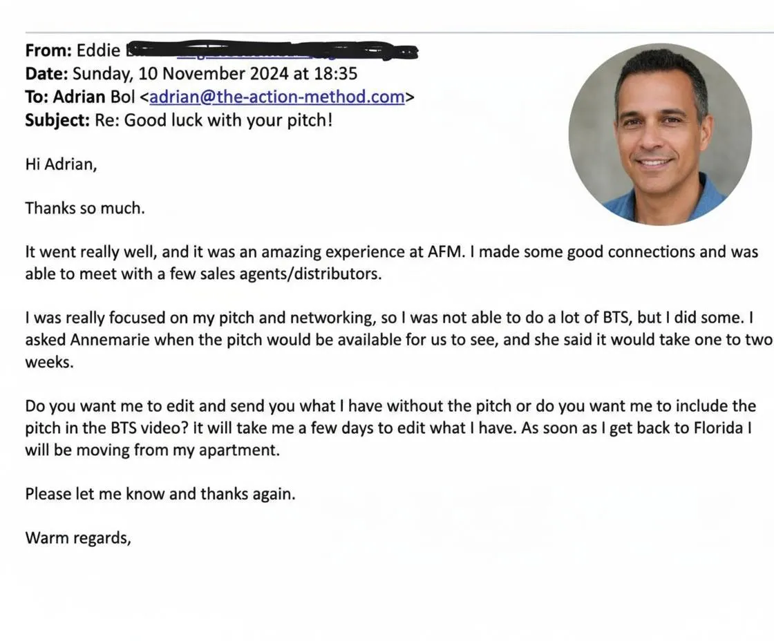The image size is (774, 641).
Task: Click the "Thanks so much." line
Action: tap(85, 207)
